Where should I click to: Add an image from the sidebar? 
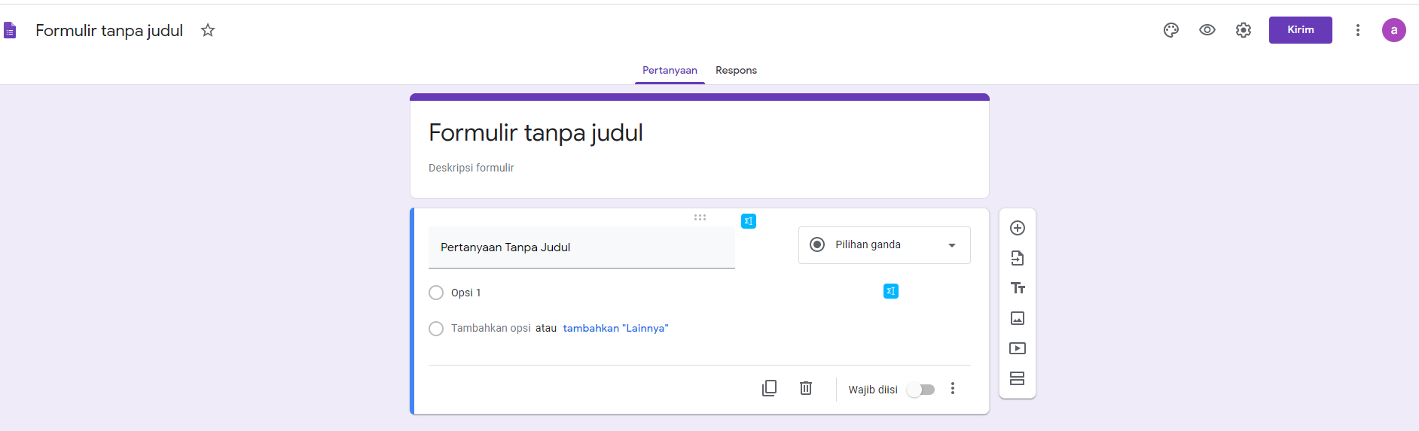[1018, 318]
